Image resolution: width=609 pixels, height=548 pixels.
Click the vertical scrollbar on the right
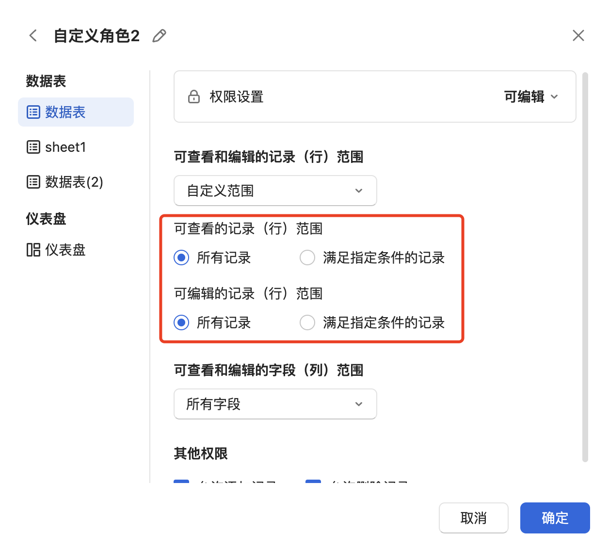[585, 267]
